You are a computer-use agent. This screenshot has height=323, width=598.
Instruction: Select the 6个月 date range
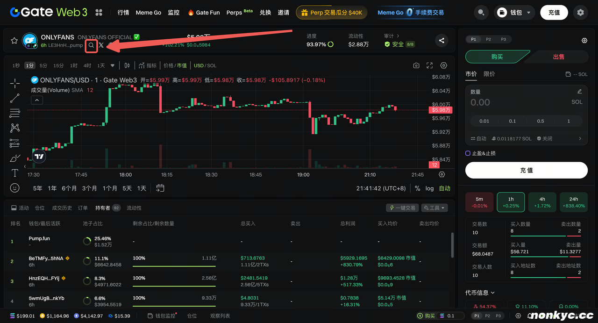[69, 188]
